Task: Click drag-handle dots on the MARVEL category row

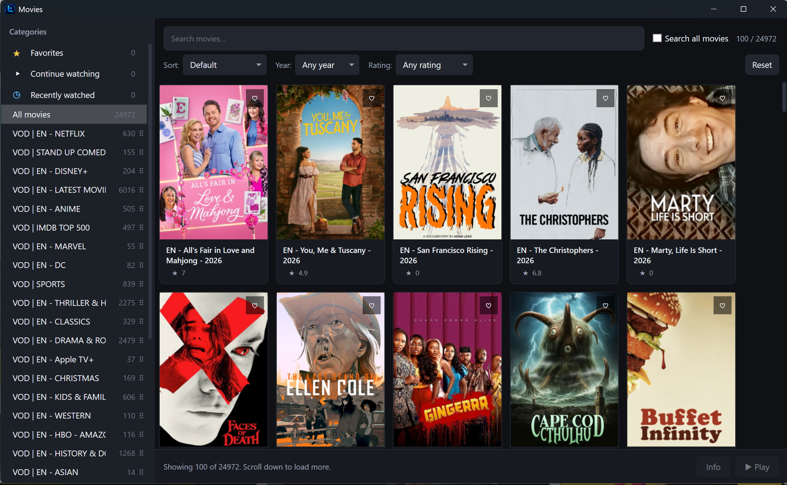Action: coord(141,246)
